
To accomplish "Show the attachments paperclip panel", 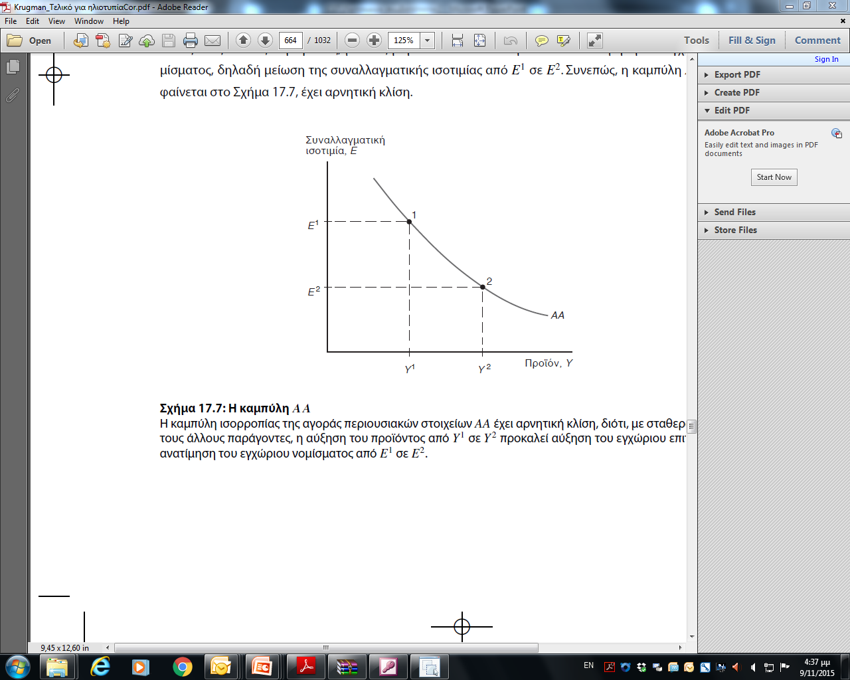I will pyautogui.click(x=13, y=96).
